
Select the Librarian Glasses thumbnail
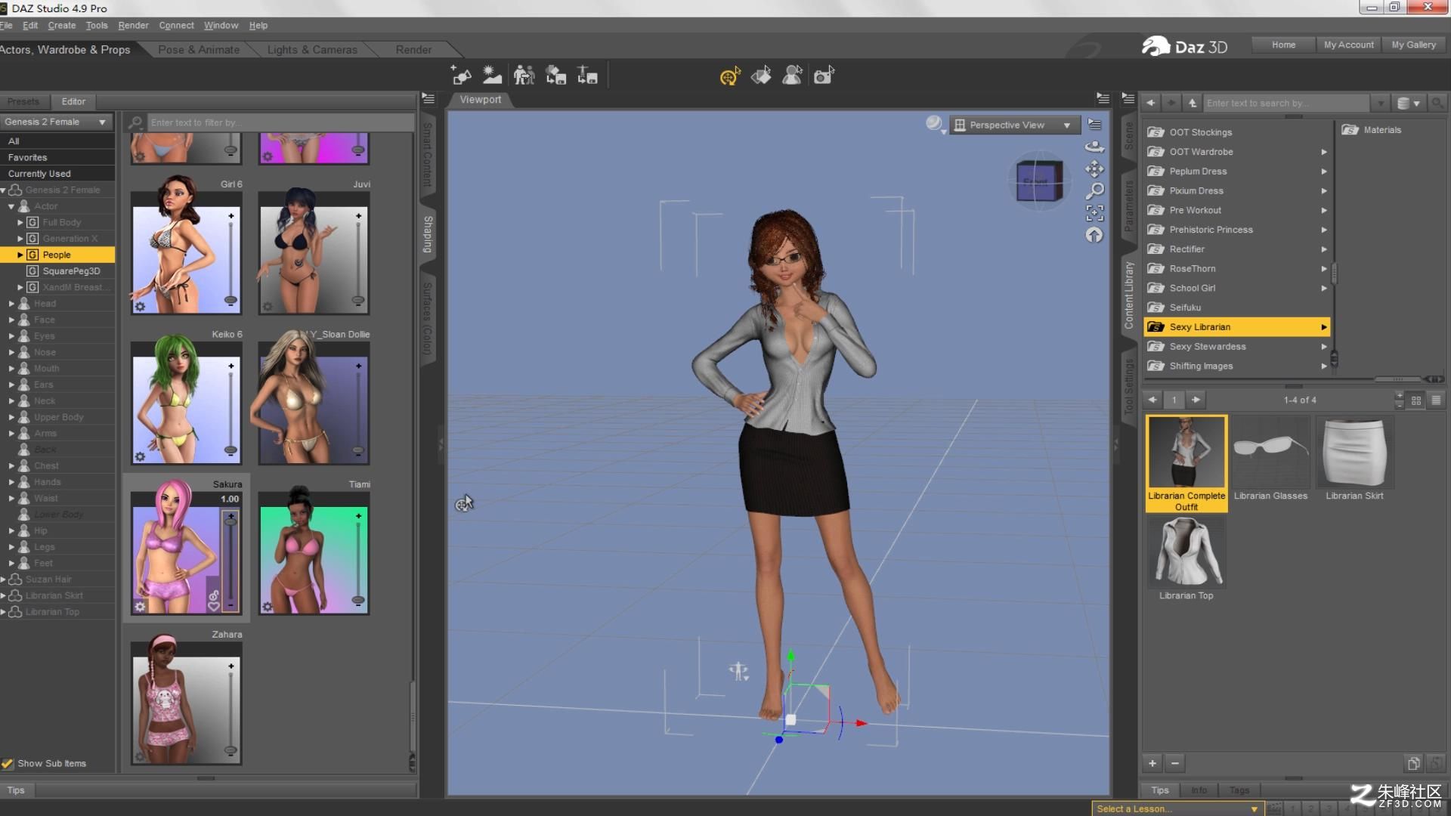[1270, 459]
